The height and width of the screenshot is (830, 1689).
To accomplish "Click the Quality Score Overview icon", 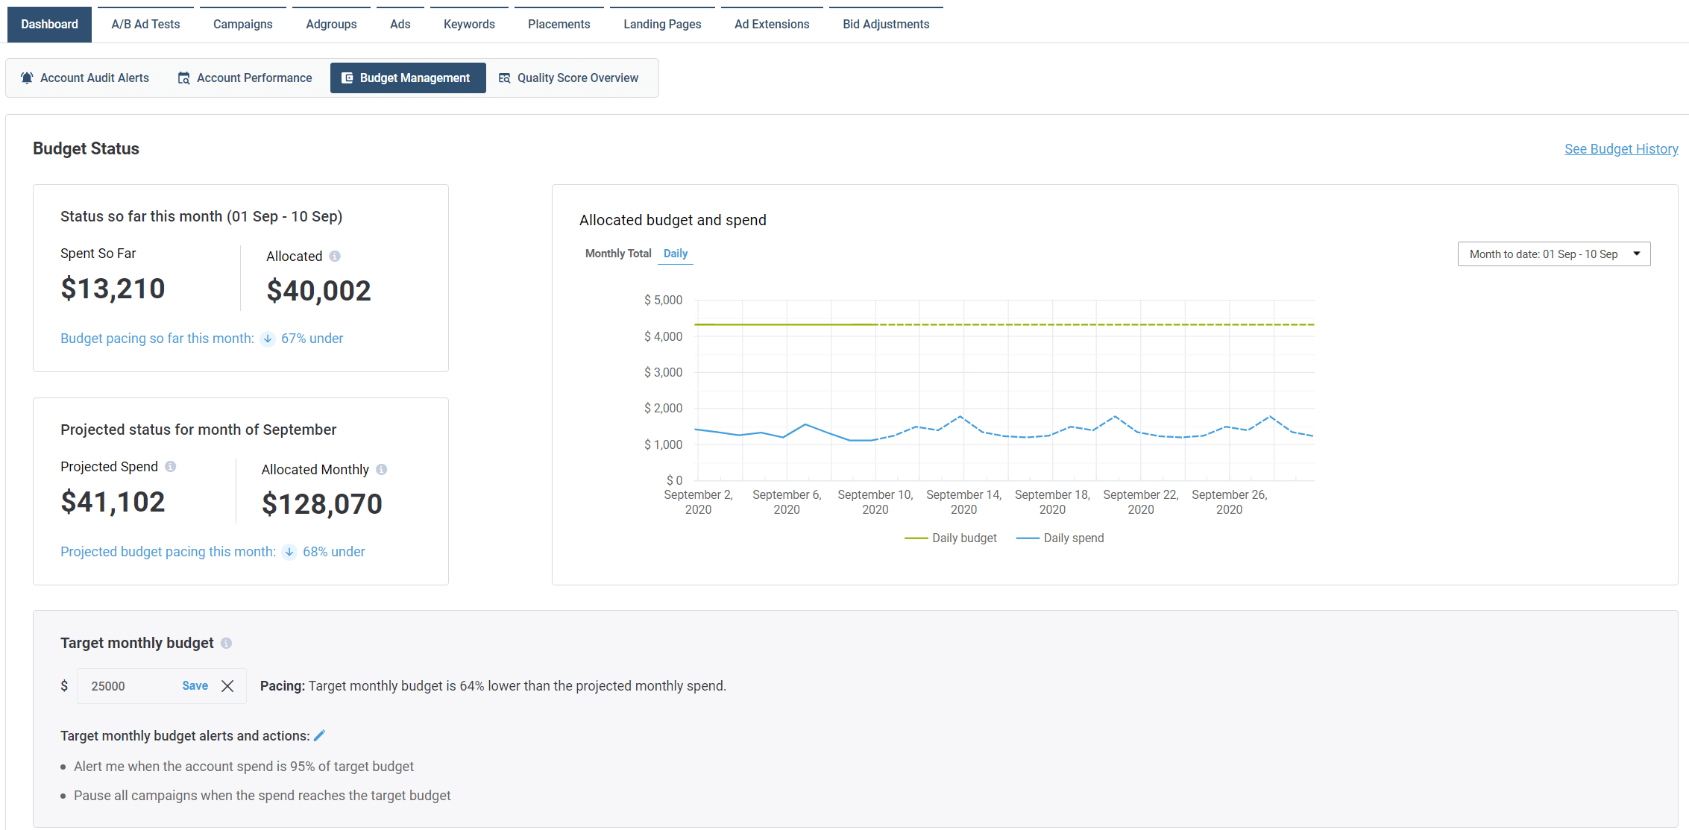I will pos(505,78).
